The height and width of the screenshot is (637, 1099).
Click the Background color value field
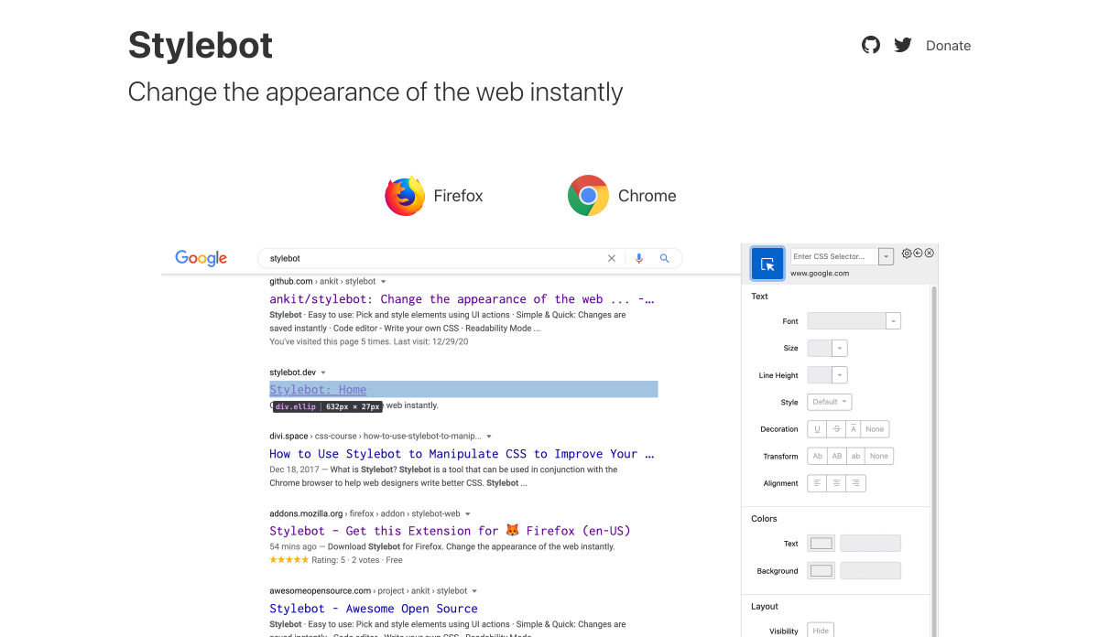tap(871, 571)
